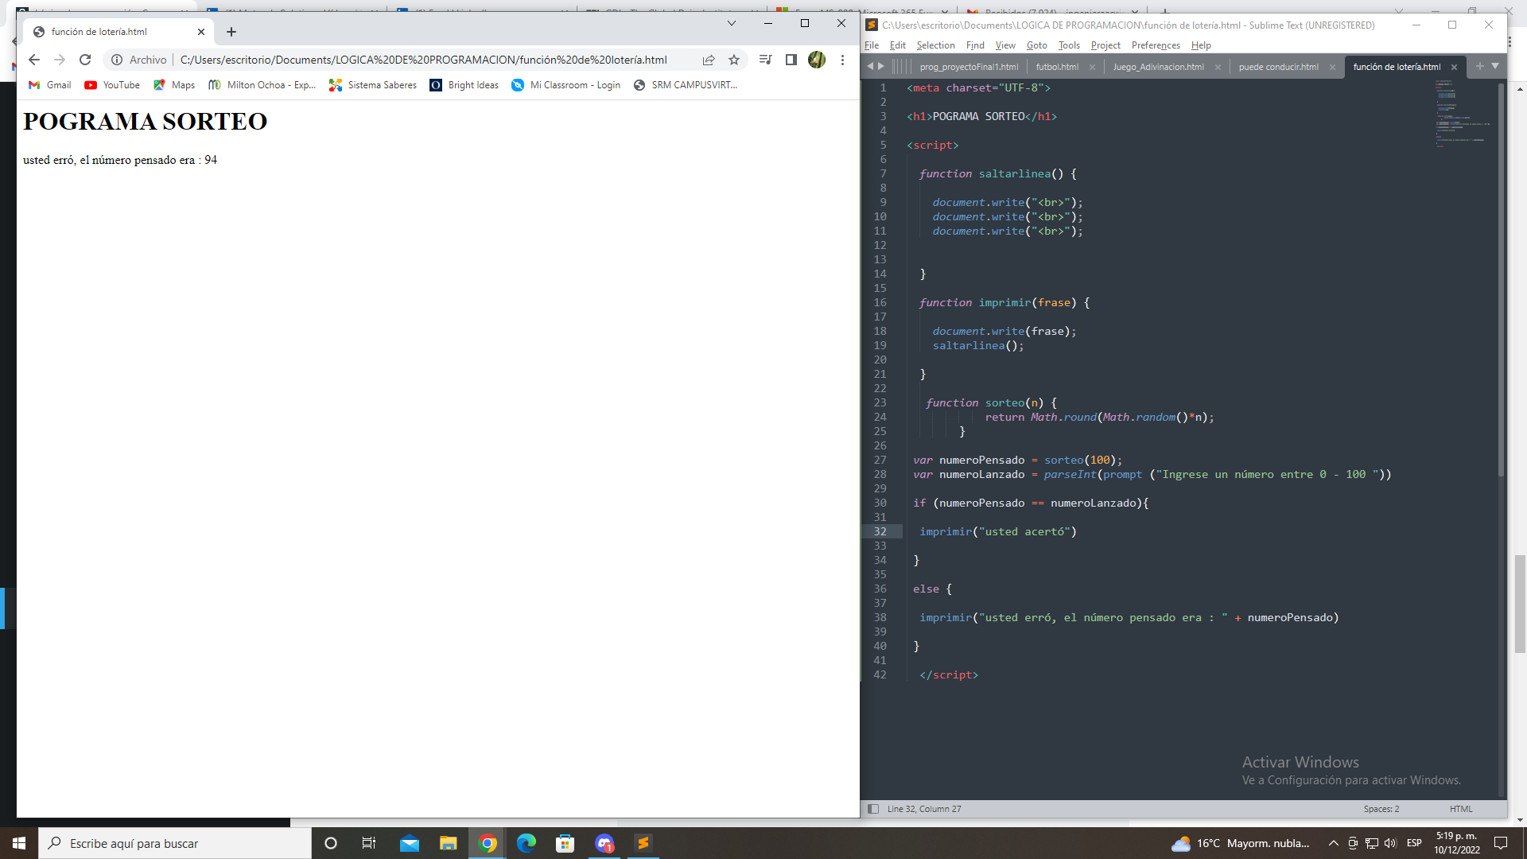
Task: Click the Sublime minimap preview
Action: click(x=1462, y=114)
